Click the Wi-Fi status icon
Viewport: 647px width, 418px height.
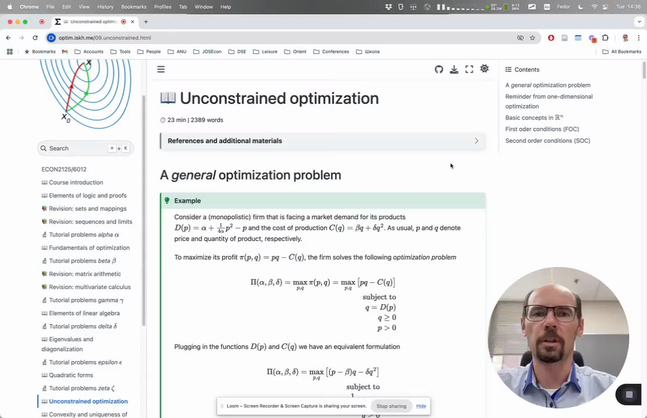[594, 6]
